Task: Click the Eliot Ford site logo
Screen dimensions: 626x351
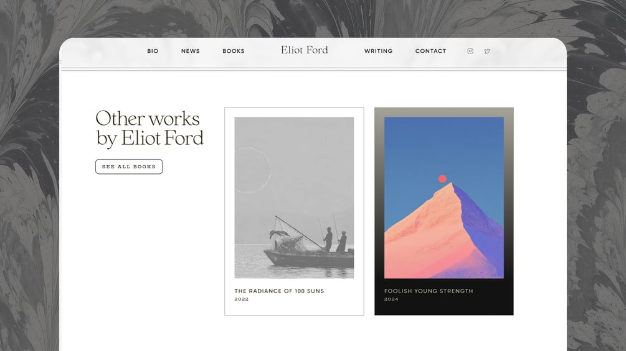Action: [x=304, y=50]
